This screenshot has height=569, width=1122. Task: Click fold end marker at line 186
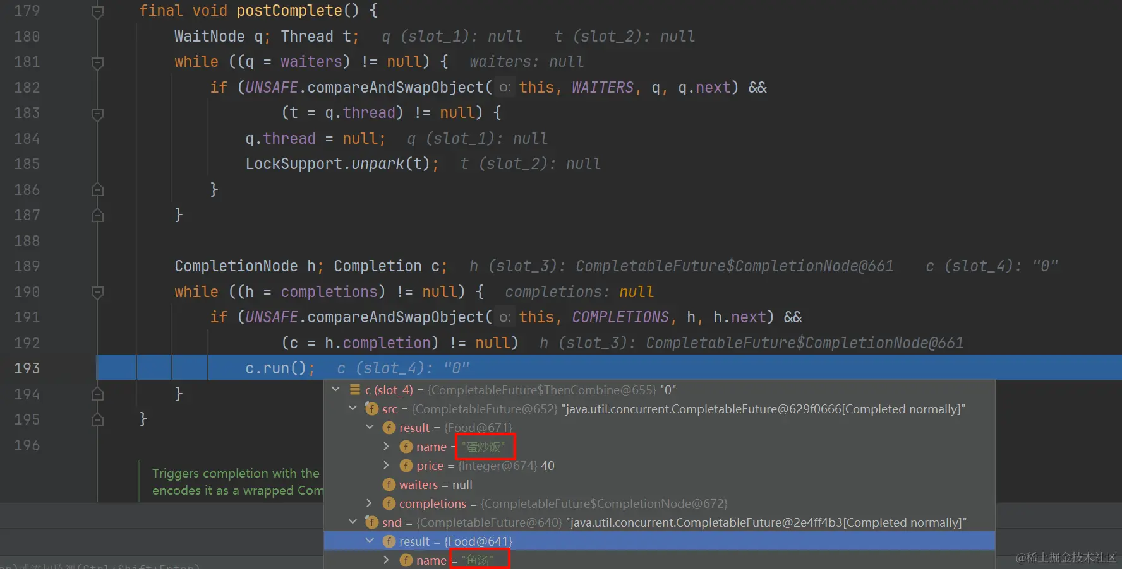pyautogui.click(x=97, y=189)
